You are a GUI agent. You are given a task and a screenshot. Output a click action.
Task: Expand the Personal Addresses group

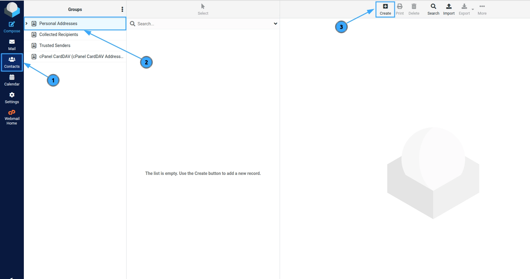pos(27,24)
